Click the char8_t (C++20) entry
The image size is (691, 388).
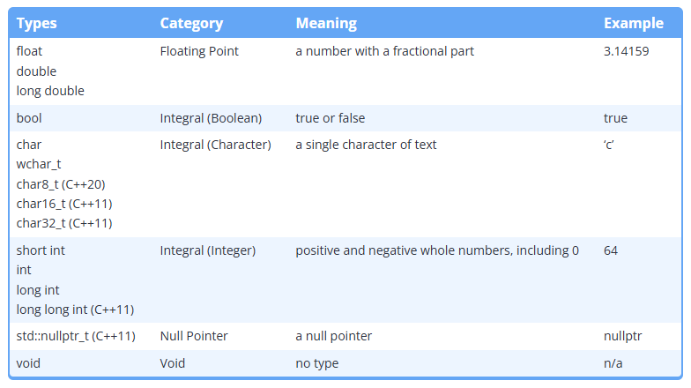point(61,184)
